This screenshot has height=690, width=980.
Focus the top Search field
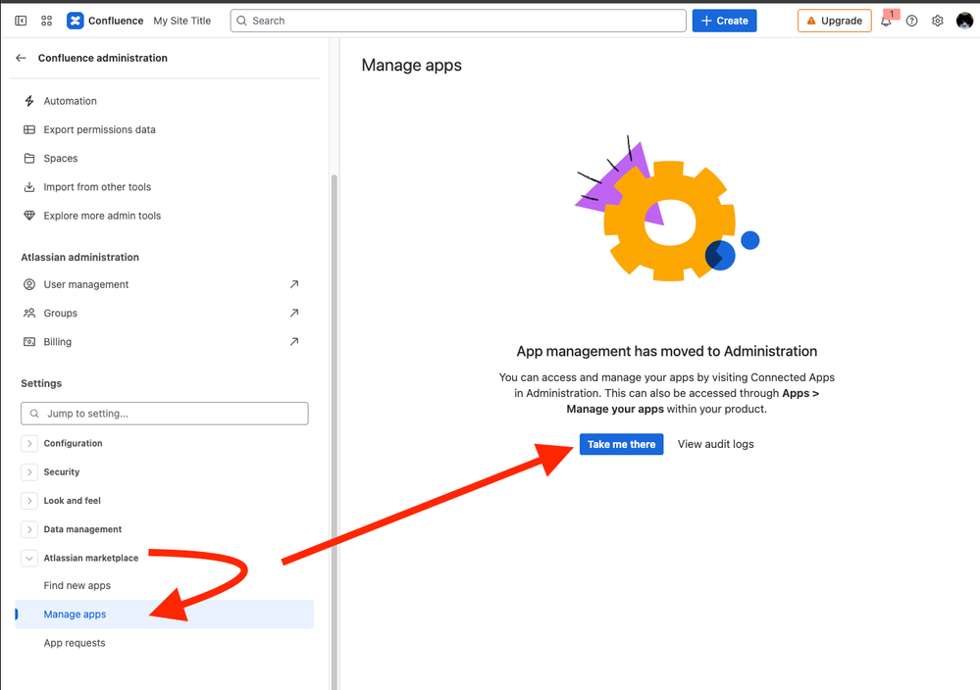tap(458, 21)
